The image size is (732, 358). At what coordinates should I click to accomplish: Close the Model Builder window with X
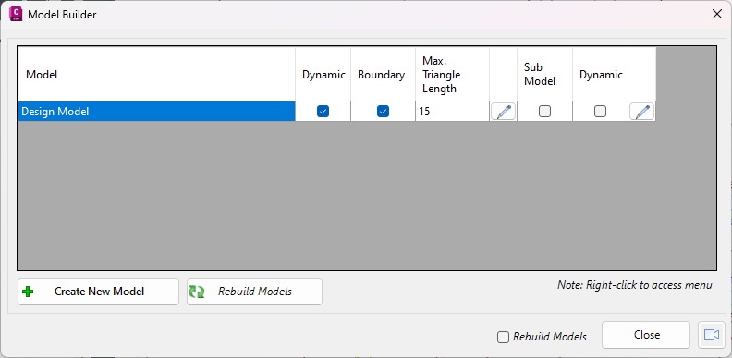point(717,14)
